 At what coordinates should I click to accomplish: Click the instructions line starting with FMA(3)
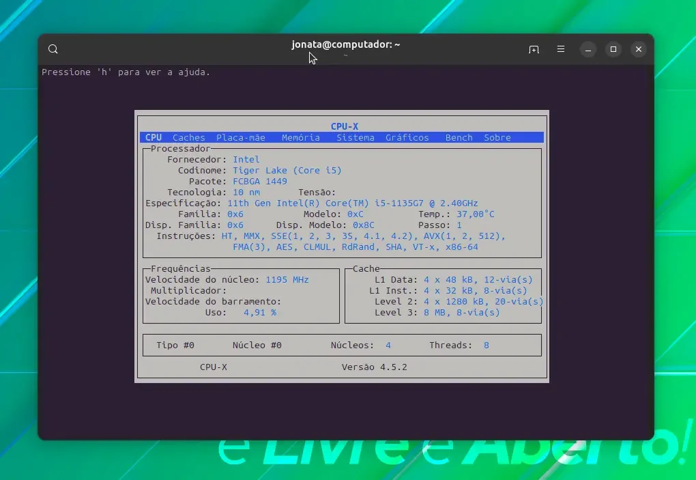pos(355,247)
